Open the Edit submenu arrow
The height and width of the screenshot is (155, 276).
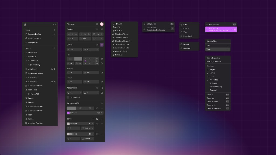coord(228,46)
